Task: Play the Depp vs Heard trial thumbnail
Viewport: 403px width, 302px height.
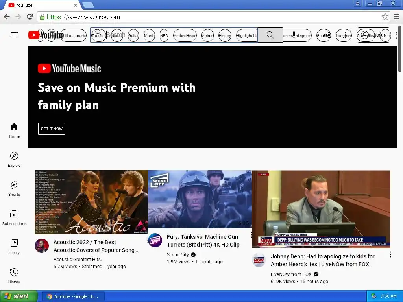Action: coord(321,209)
